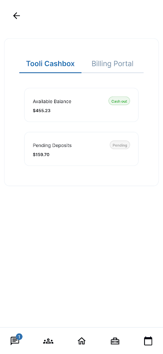
Task: Switch to the Tooli Cashbox tab
Action: tap(50, 64)
